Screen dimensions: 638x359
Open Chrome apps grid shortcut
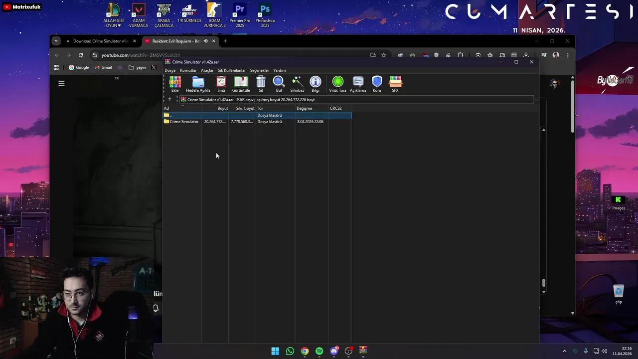pos(56,67)
